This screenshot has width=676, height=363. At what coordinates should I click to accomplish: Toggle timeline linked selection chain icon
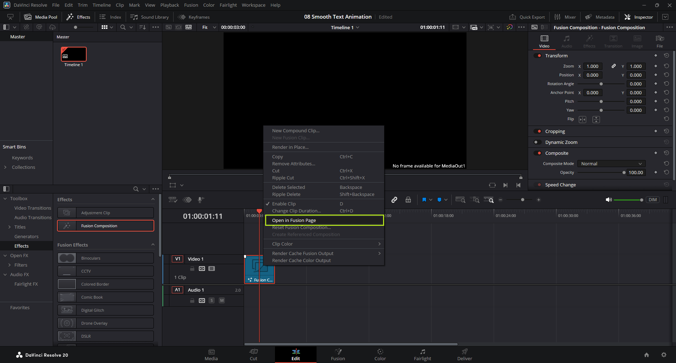click(x=394, y=200)
